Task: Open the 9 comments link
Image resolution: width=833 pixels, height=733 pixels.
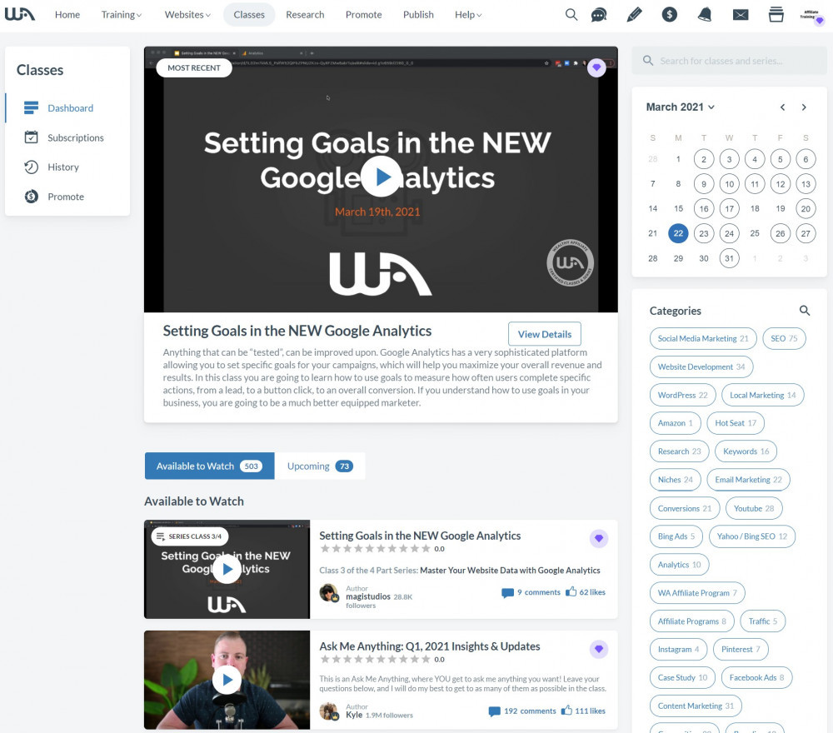Action: [x=531, y=592]
